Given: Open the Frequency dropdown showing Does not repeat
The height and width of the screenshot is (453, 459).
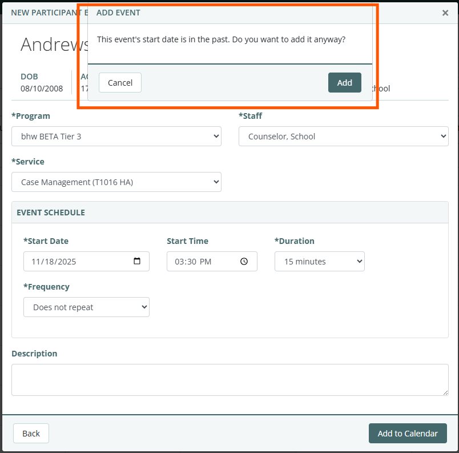Looking at the screenshot, I should (86, 307).
